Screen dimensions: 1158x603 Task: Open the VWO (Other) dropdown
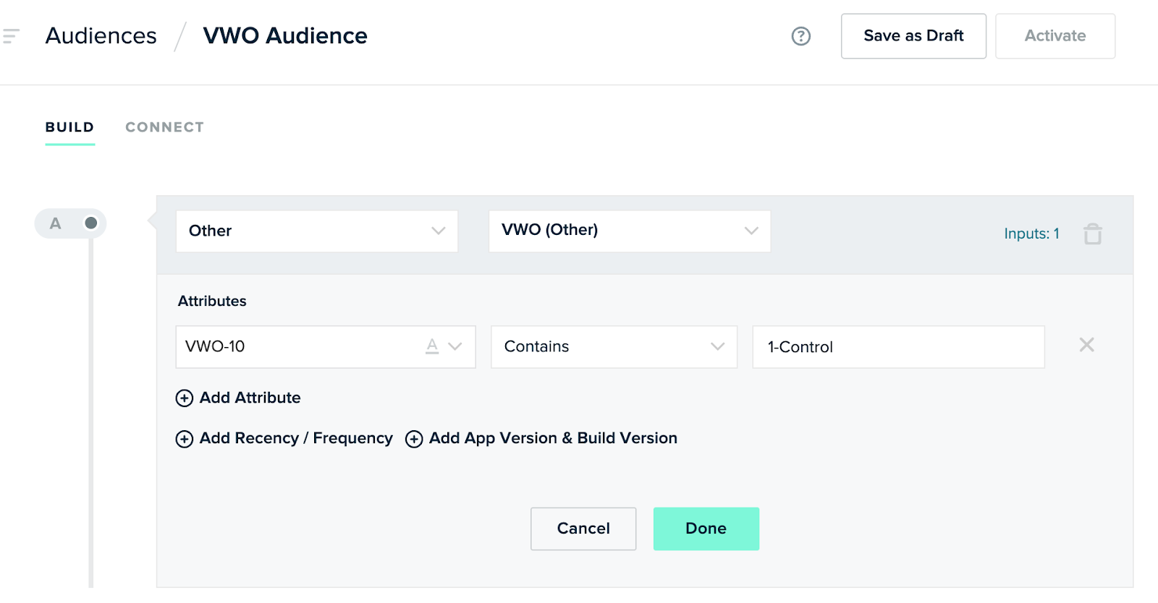point(630,231)
